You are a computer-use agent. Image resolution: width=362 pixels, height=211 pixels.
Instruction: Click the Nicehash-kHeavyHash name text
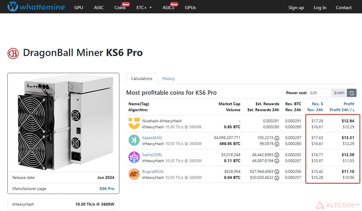click(162, 121)
